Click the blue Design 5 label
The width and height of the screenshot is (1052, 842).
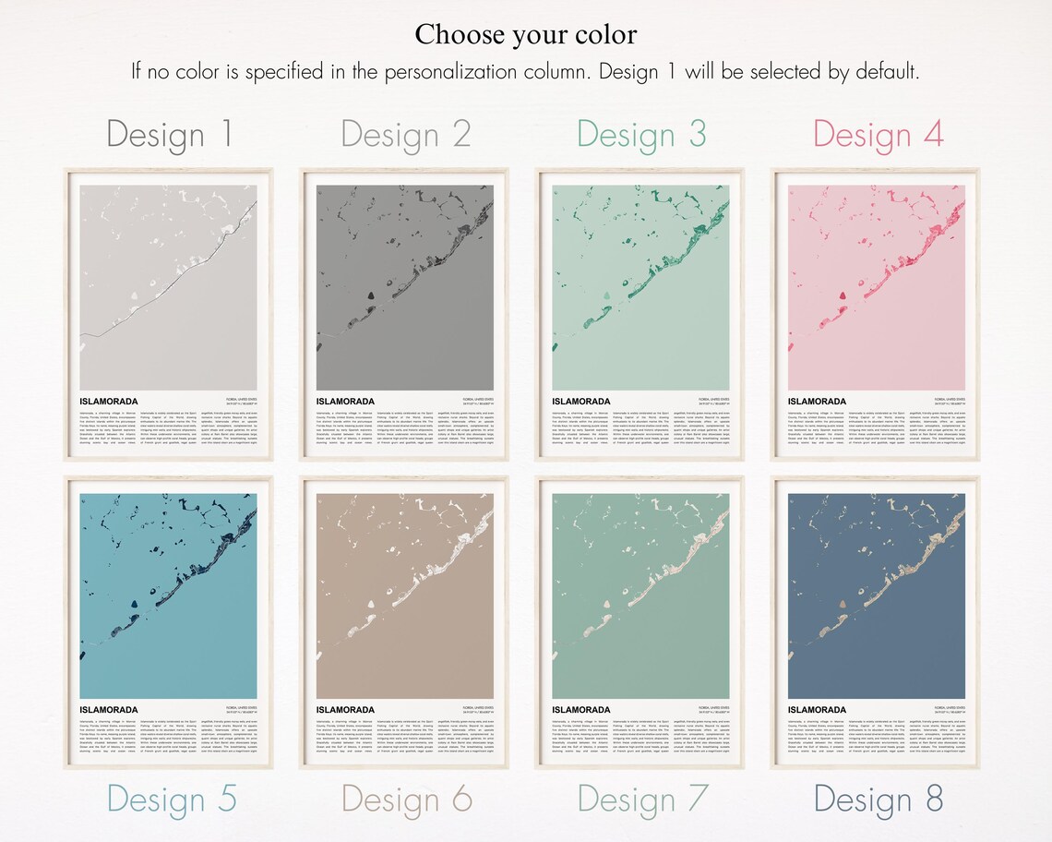pos(172,799)
